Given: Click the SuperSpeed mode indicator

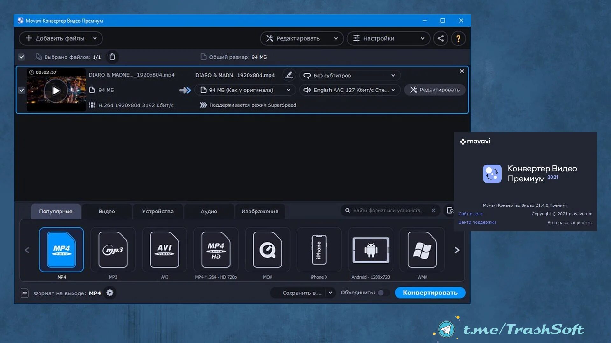Looking at the screenshot, I should [x=248, y=105].
